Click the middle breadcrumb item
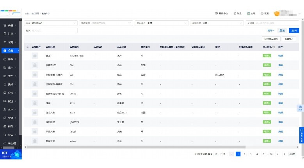This screenshot has height=168, width=304. (x=35, y=14)
